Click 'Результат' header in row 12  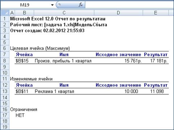156,85
